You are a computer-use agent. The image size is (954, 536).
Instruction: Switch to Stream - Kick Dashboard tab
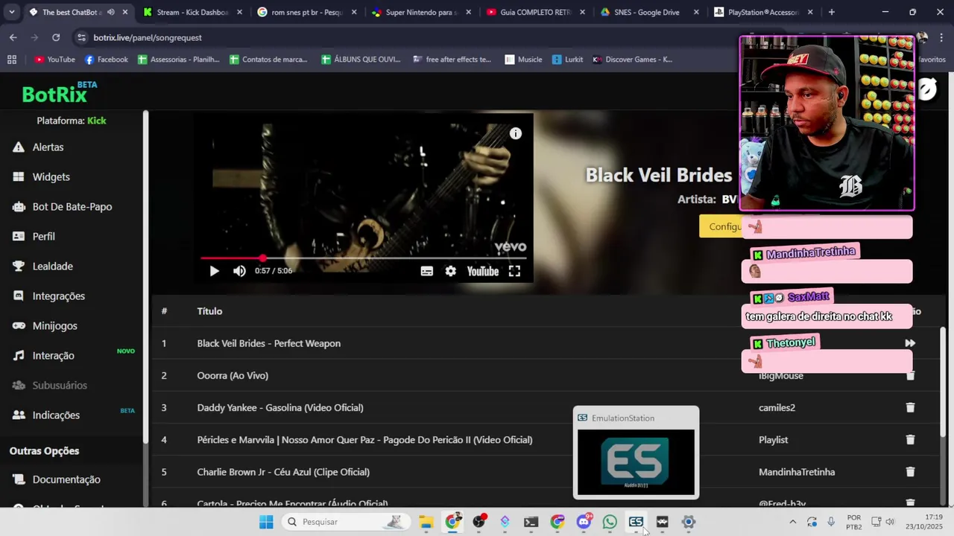192,12
